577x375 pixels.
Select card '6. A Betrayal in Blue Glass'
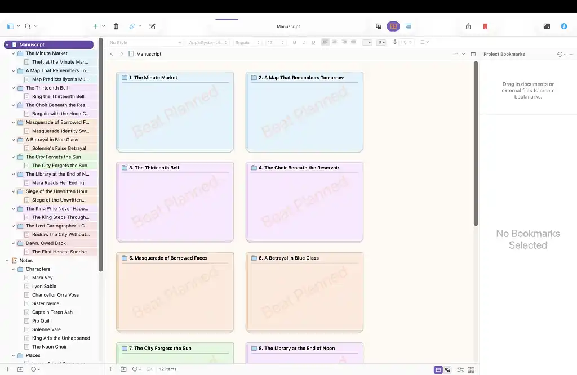click(x=304, y=292)
